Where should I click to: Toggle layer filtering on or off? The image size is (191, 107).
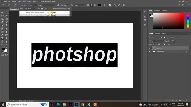point(176,37)
